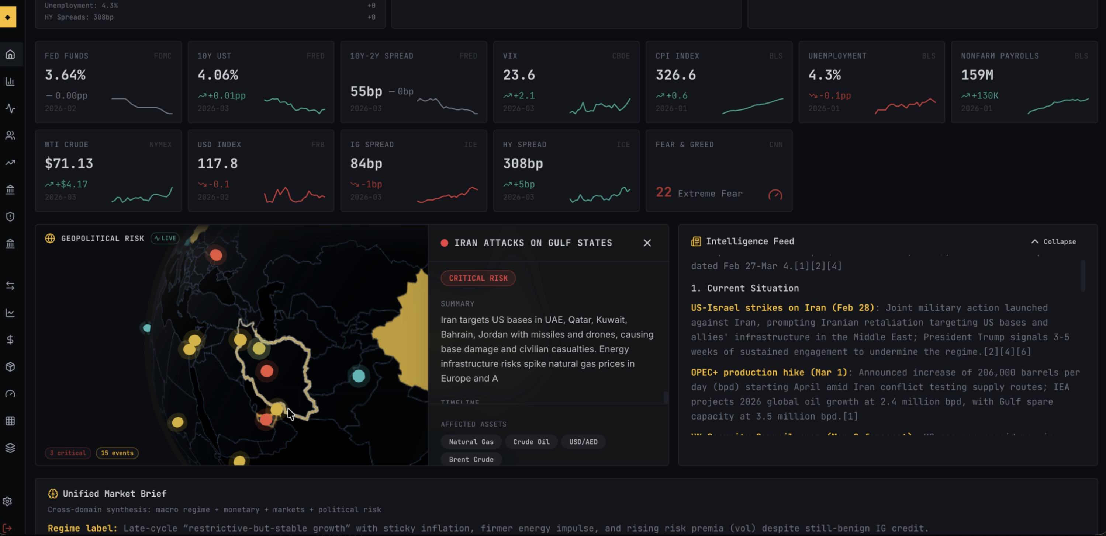Open the shield security icon in sidebar

(10, 217)
